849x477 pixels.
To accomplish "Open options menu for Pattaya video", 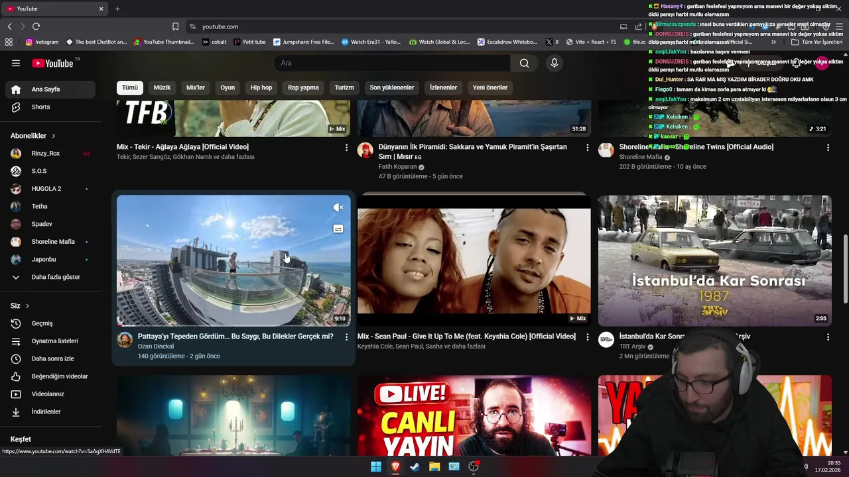I will [346, 337].
